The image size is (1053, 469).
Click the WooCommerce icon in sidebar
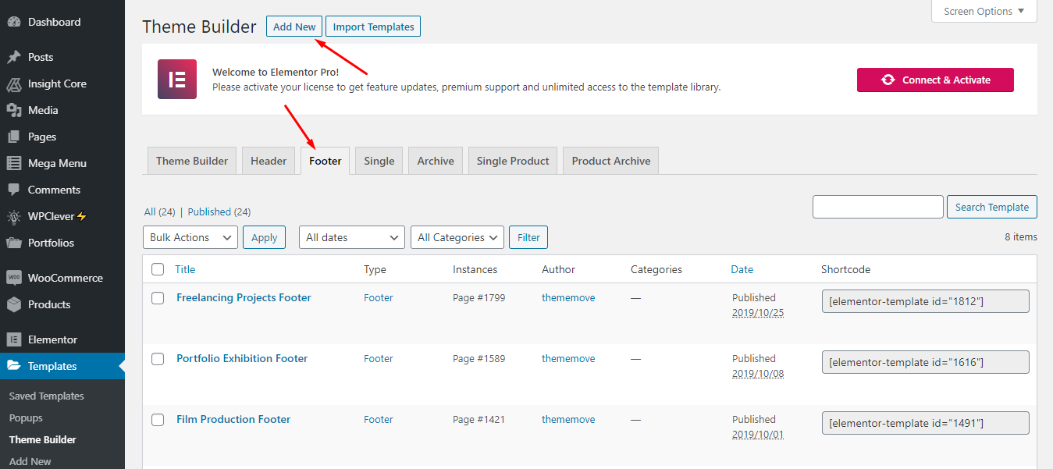tap(13, 278)
